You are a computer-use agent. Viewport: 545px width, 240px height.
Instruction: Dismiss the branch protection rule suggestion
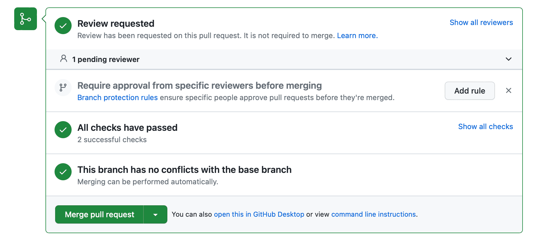509,90
